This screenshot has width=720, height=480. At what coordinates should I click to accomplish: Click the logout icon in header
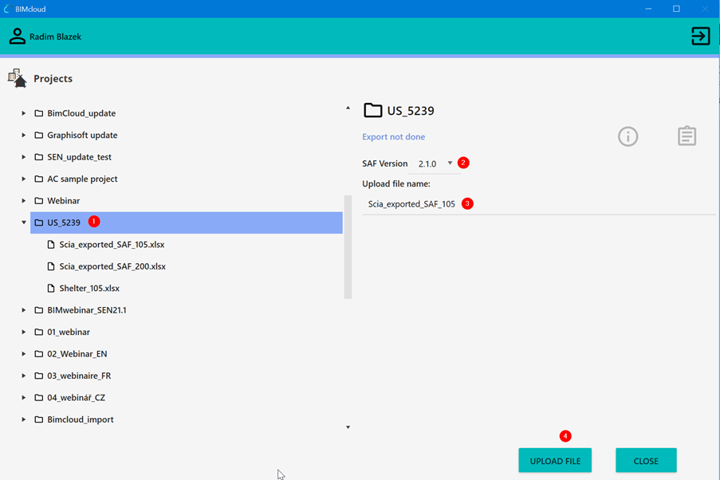701,37
